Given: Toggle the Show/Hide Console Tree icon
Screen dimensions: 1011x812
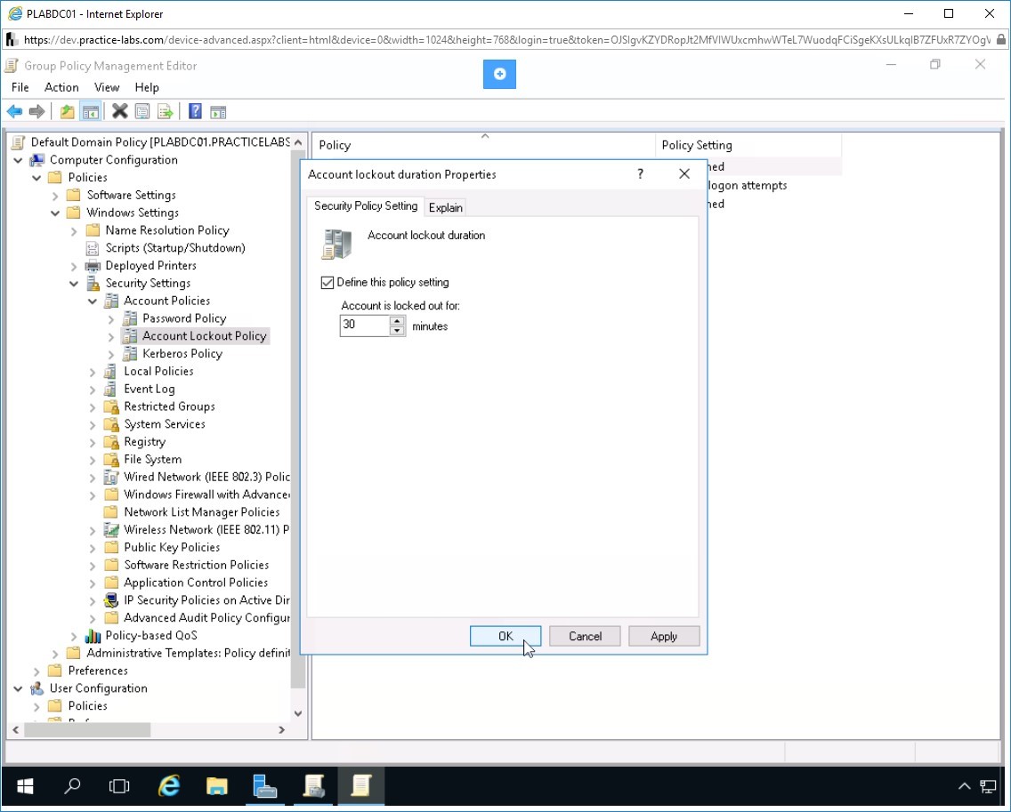Looking at the screenshot, I should [90, 111].
